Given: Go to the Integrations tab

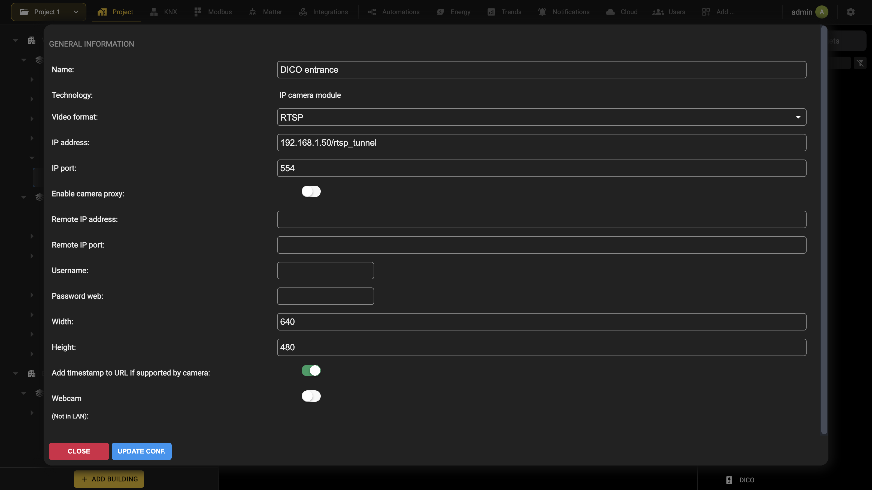Looking at the screenshot, I should tap(323, 12).
